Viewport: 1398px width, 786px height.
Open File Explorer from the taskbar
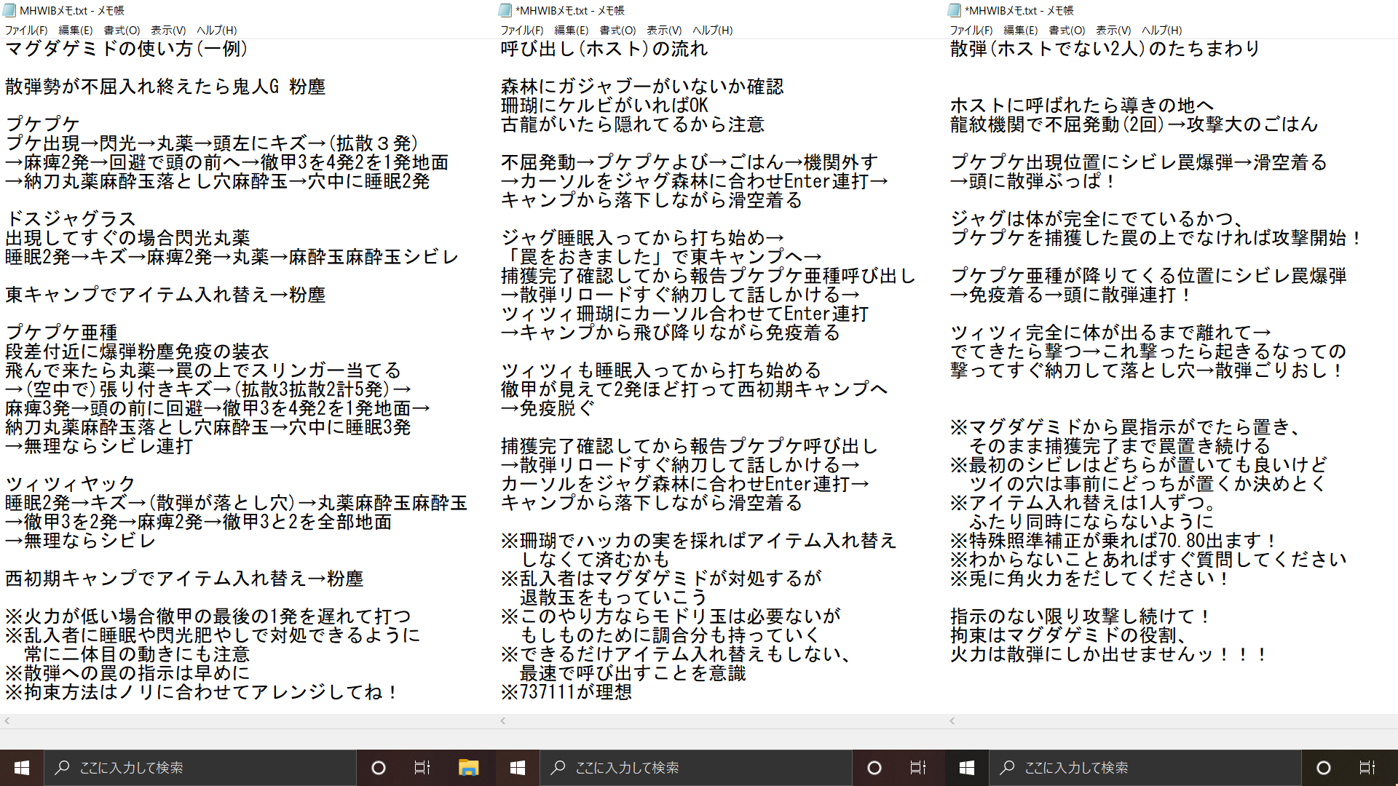pyautogui.click(x=468, y=768)
